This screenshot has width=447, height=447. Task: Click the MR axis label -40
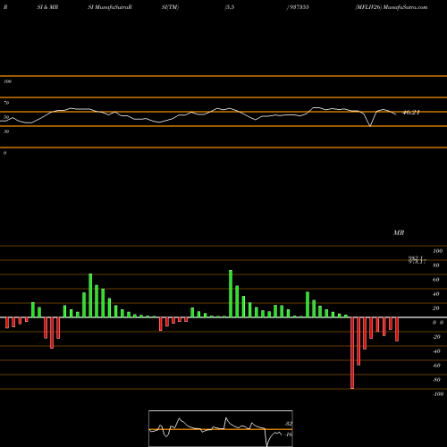point(436,351)
